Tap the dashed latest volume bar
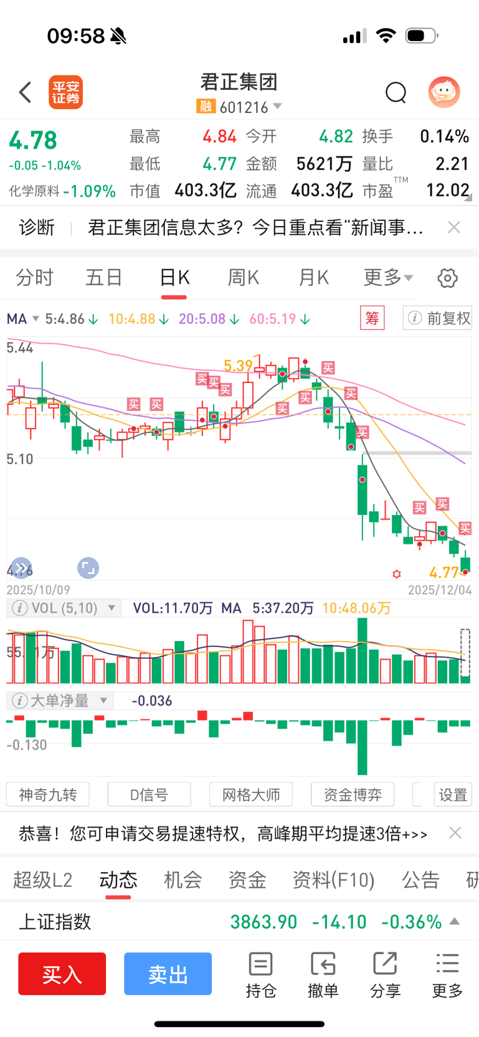 point(465,656)
